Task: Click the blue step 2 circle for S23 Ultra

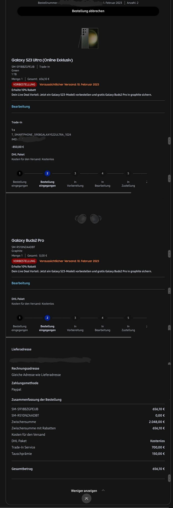Action: tap(47, 173)
